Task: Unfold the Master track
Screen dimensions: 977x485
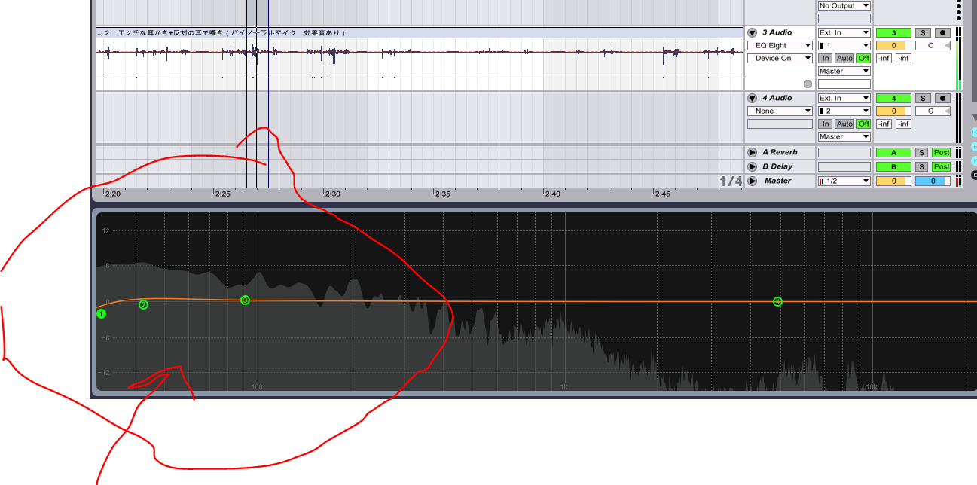Action: (x=752, y=181)
